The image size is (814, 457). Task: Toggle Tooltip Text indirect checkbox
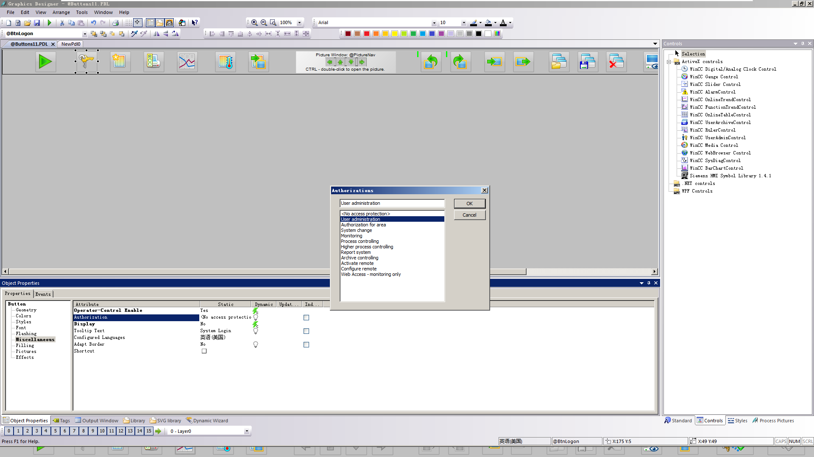[306, 331]
